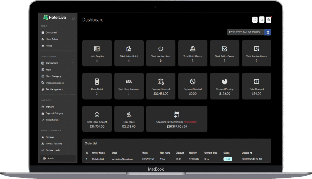Click the Paid status badge
Viewport: 312px width, 179px height.
[x=227, y=159]
